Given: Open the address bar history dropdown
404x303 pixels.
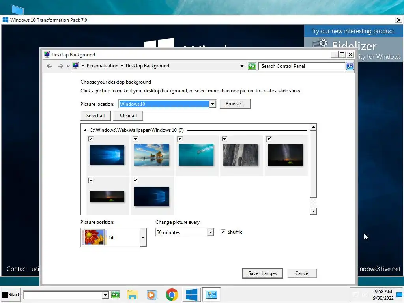Looking at the screenshot, I should pos(242,66).
